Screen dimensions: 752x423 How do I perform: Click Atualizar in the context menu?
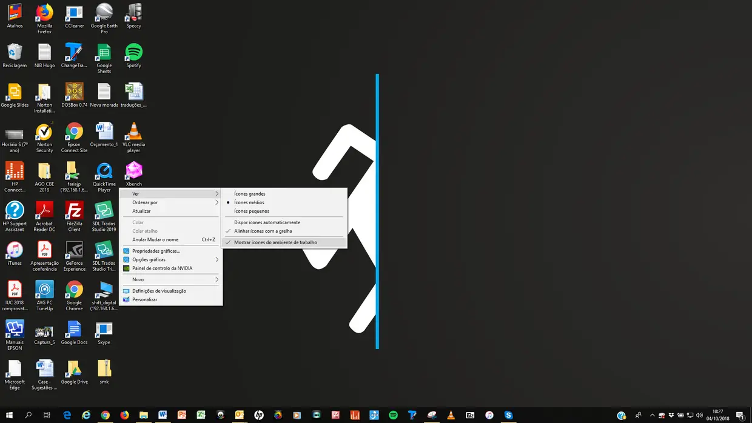point(170,211)
